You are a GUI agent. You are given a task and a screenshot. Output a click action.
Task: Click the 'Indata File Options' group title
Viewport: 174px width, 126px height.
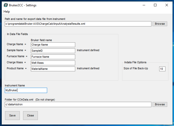(x=135, y=62)
